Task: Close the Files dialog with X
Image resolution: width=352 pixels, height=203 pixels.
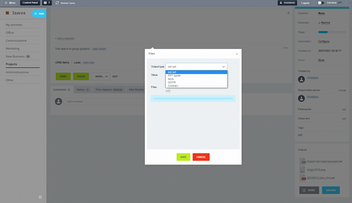Action: 237,54
